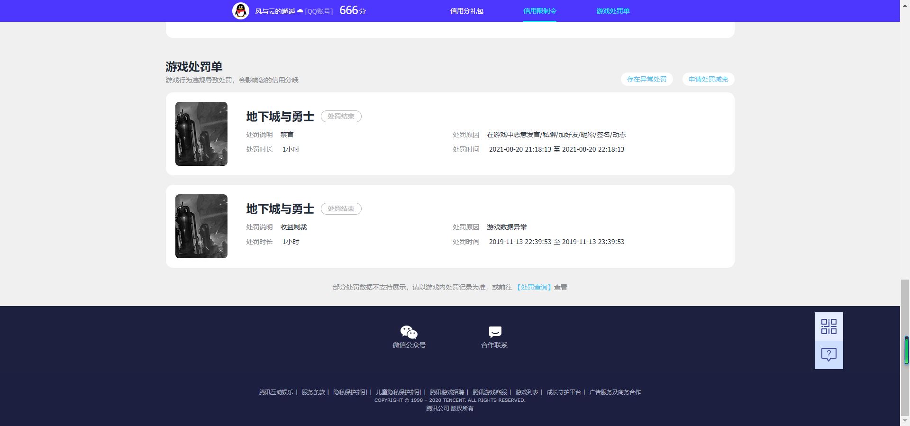Click the QQ penguin avatar icon
Image resolution: width=910 pixels, height=426 pixels.
(x=241, y=11)
